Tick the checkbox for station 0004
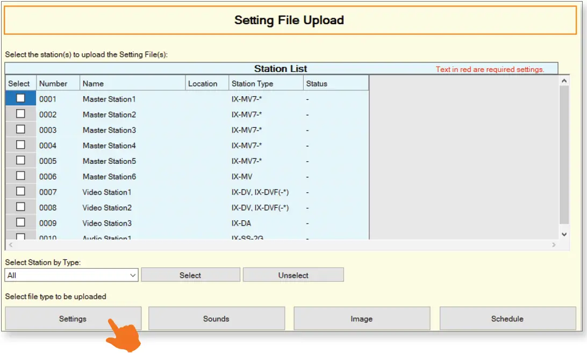This screenshot has height=354, width=587. click(x=20, y=145)
